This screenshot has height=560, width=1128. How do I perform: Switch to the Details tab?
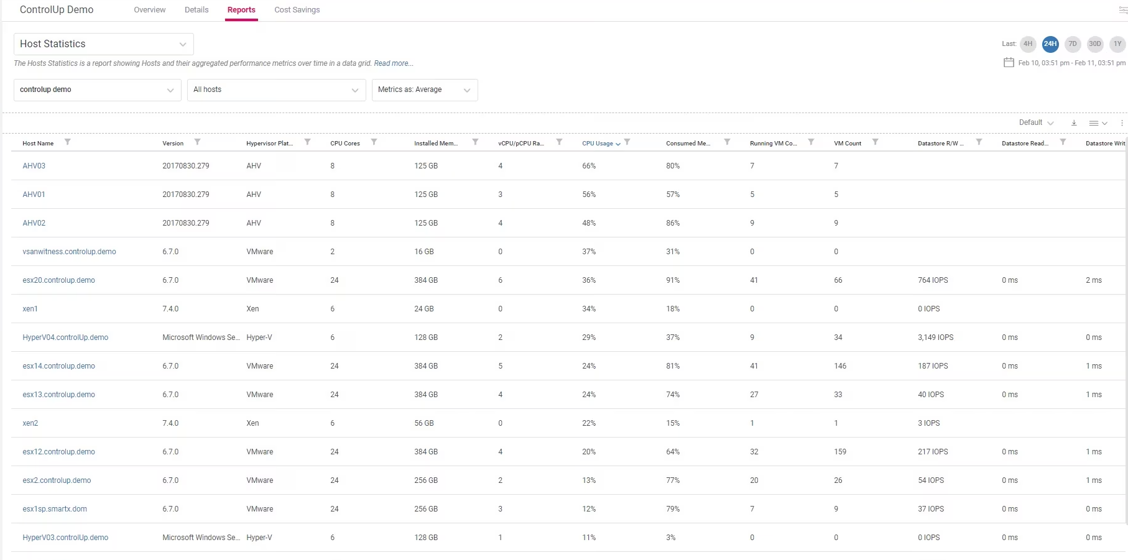196,10
